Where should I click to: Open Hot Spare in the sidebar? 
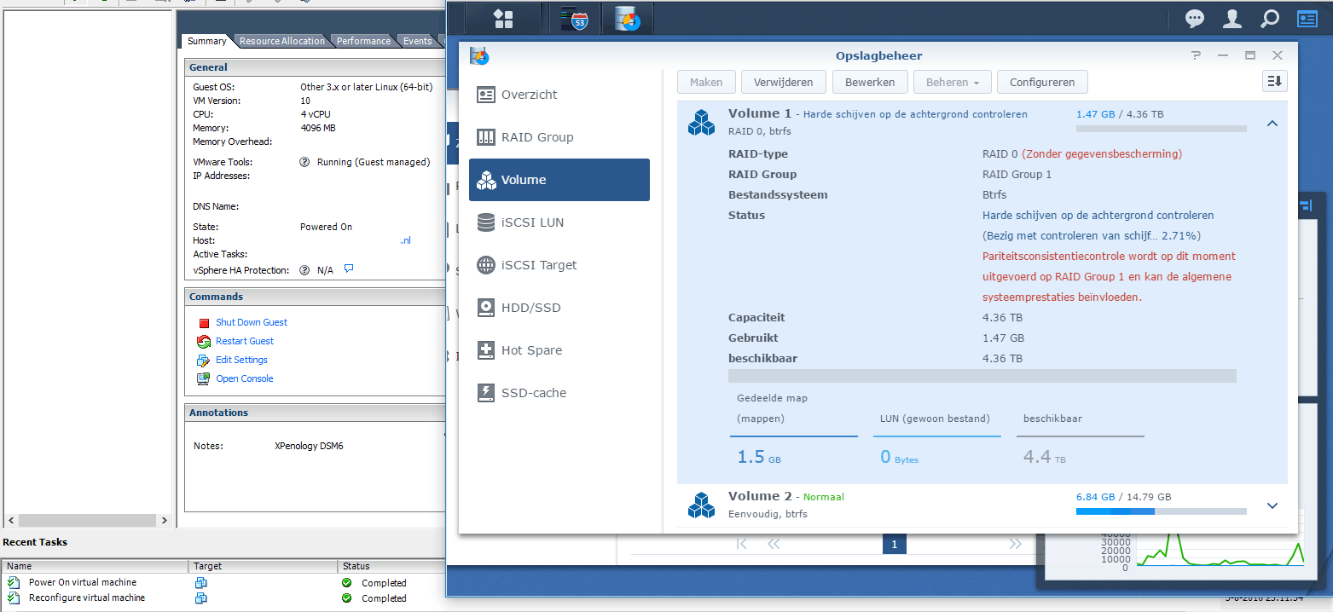pyautogui.click(x=559, y=350)
